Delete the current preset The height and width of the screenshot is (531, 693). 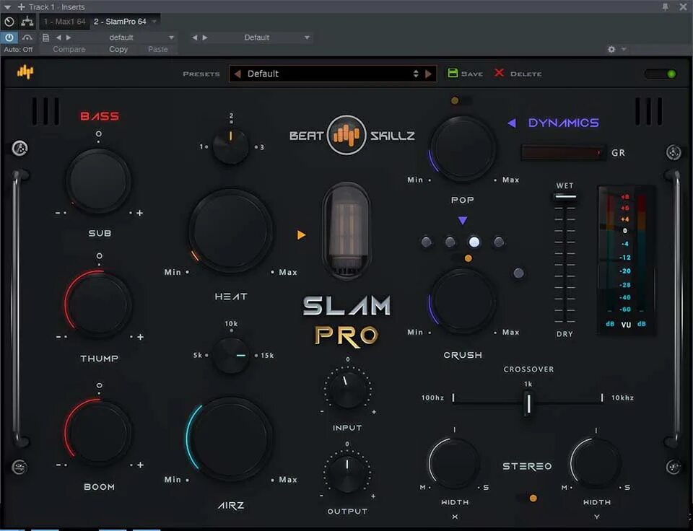coord(518,74)
